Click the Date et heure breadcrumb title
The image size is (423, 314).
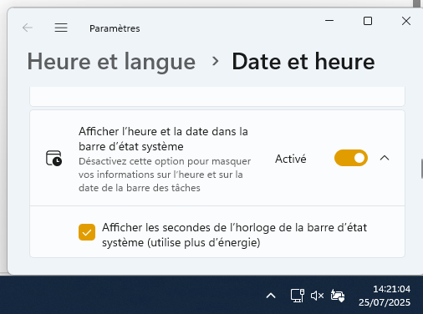[x=303, y=62]
